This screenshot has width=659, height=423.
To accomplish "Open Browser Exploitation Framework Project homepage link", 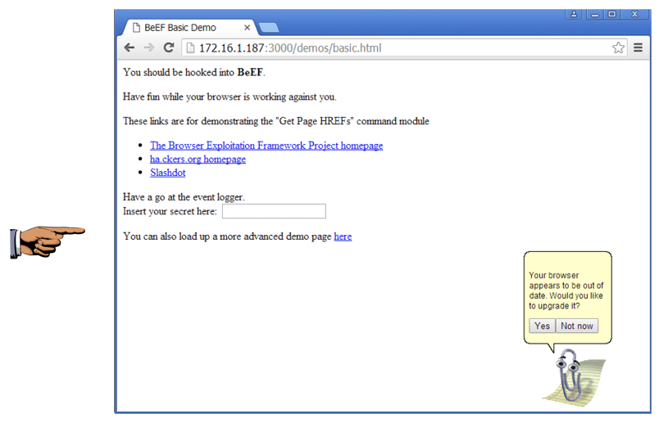I will 266,146.
